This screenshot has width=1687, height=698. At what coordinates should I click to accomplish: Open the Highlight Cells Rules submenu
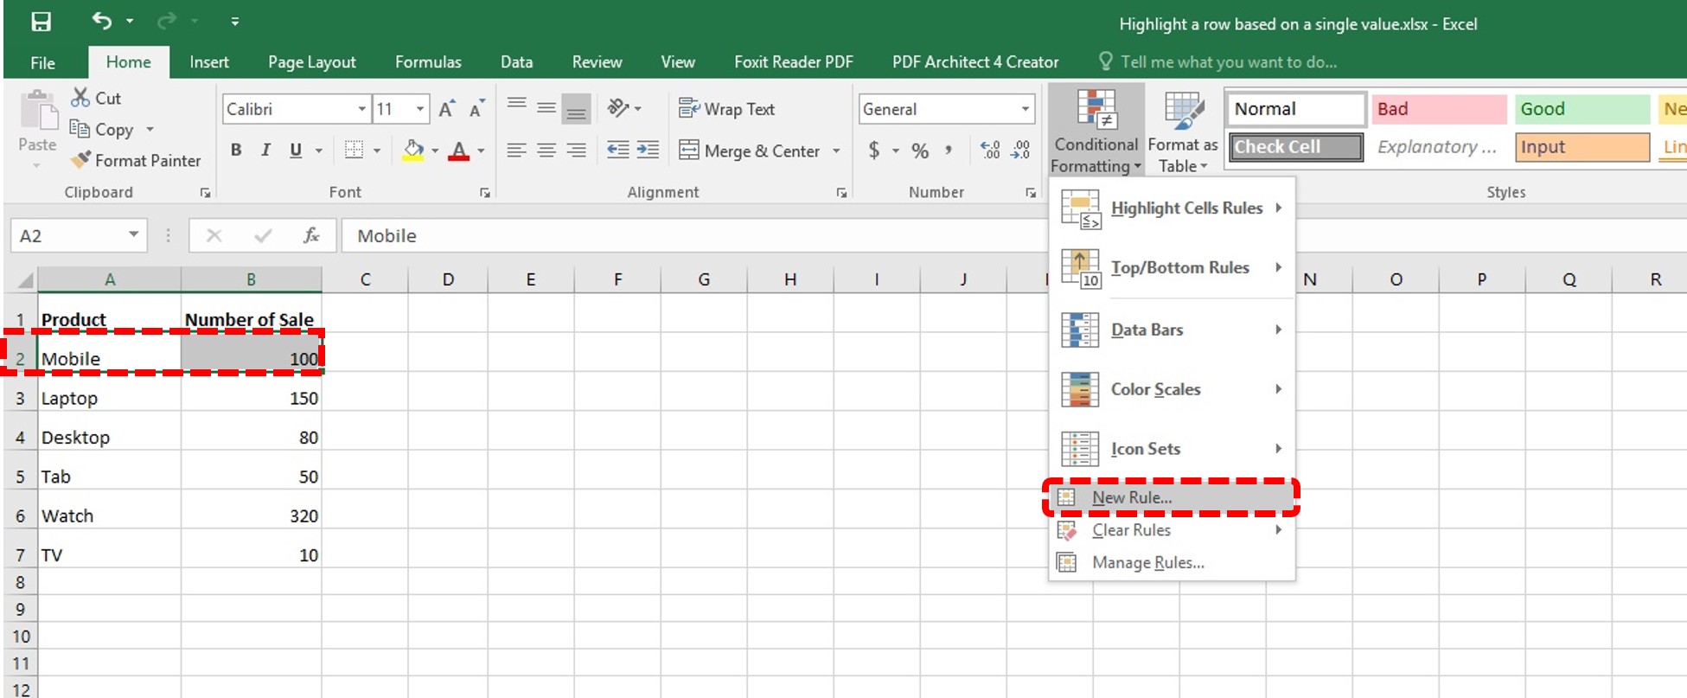click(1172, 208)
